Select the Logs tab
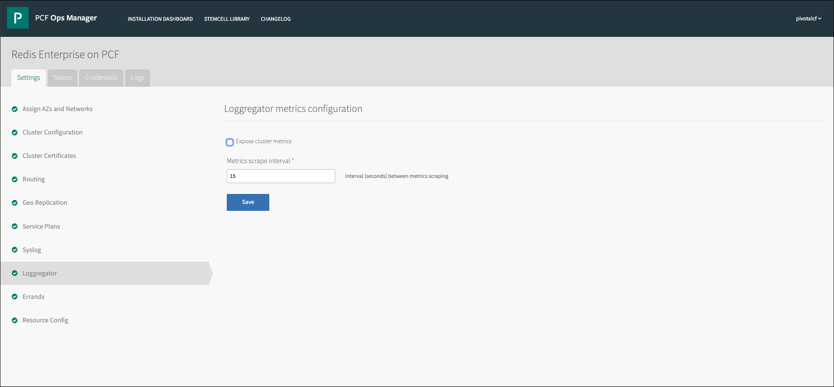The width and height of the screenshot is (834, 387). (x=137, y=78)
